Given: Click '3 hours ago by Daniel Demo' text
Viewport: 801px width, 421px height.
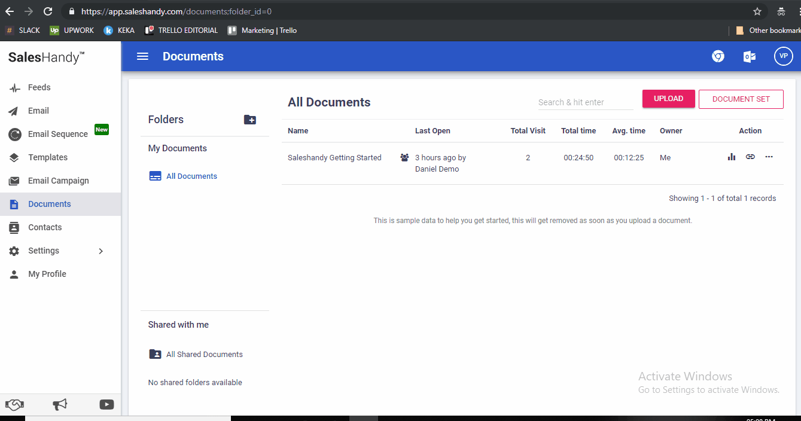Looking at the screenshot, I should [x=441, y=163].
